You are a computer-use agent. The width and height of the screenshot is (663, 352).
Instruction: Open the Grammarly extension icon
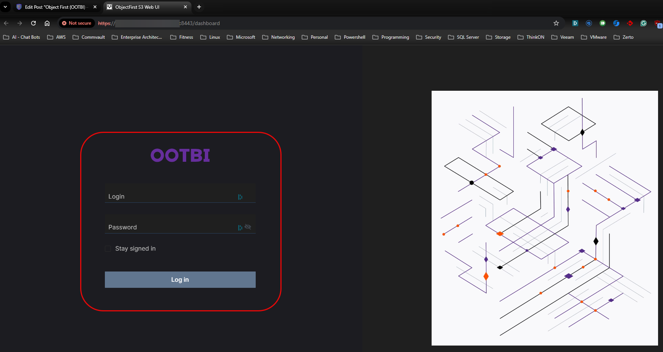(644, 23)
